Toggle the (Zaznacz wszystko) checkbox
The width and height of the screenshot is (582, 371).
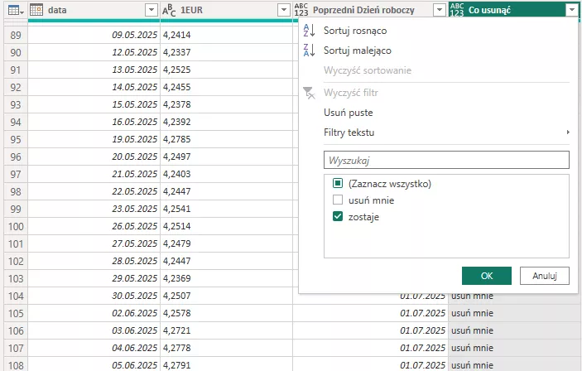(338, 184)
